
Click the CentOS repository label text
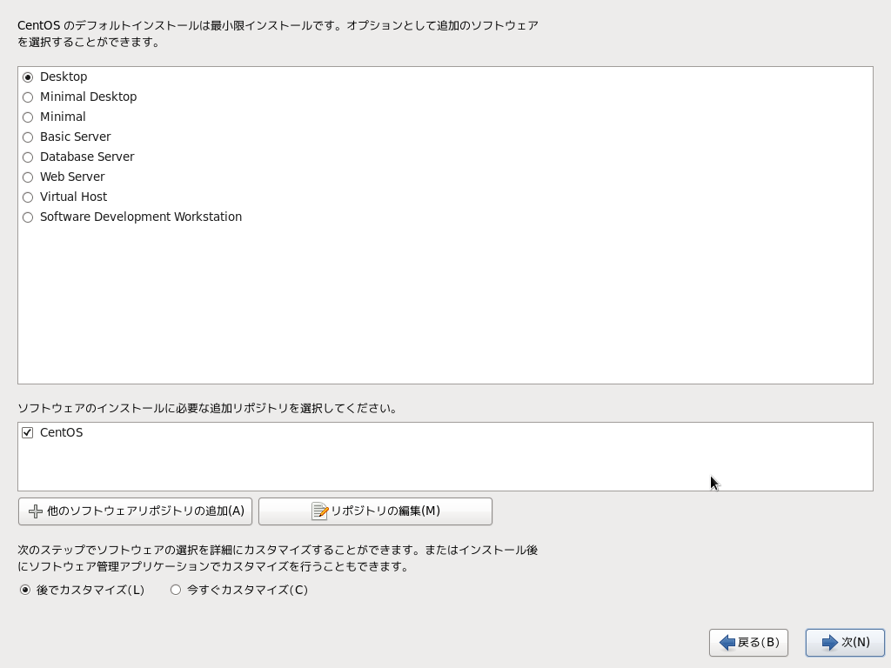click(x=62, y=433)
